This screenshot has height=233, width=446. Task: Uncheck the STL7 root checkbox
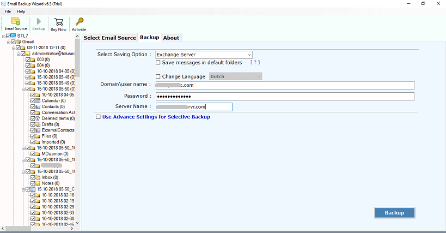pos(9,36)
